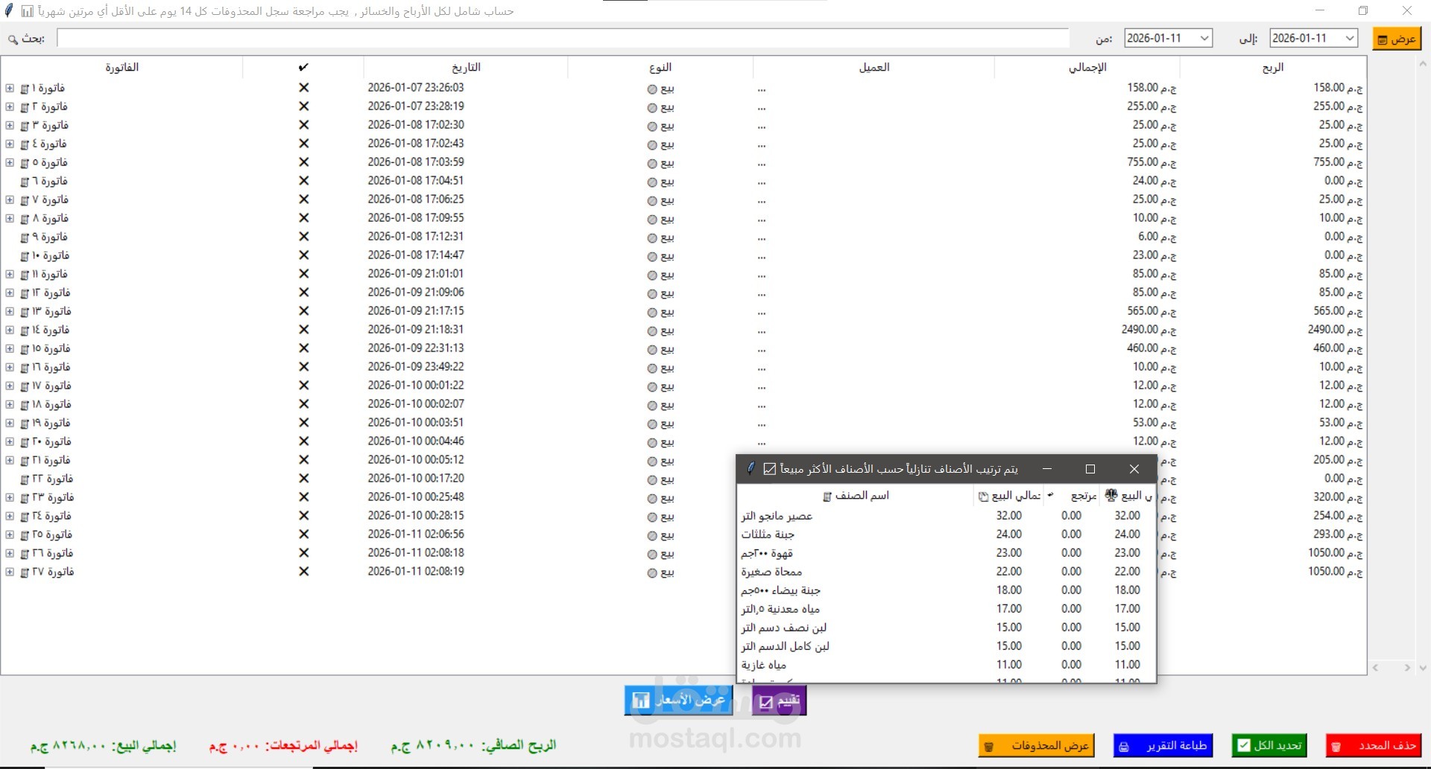1431x769 pixels.
Task: Click the الإجمالي column header
Action: click(x=1087, y=67)
